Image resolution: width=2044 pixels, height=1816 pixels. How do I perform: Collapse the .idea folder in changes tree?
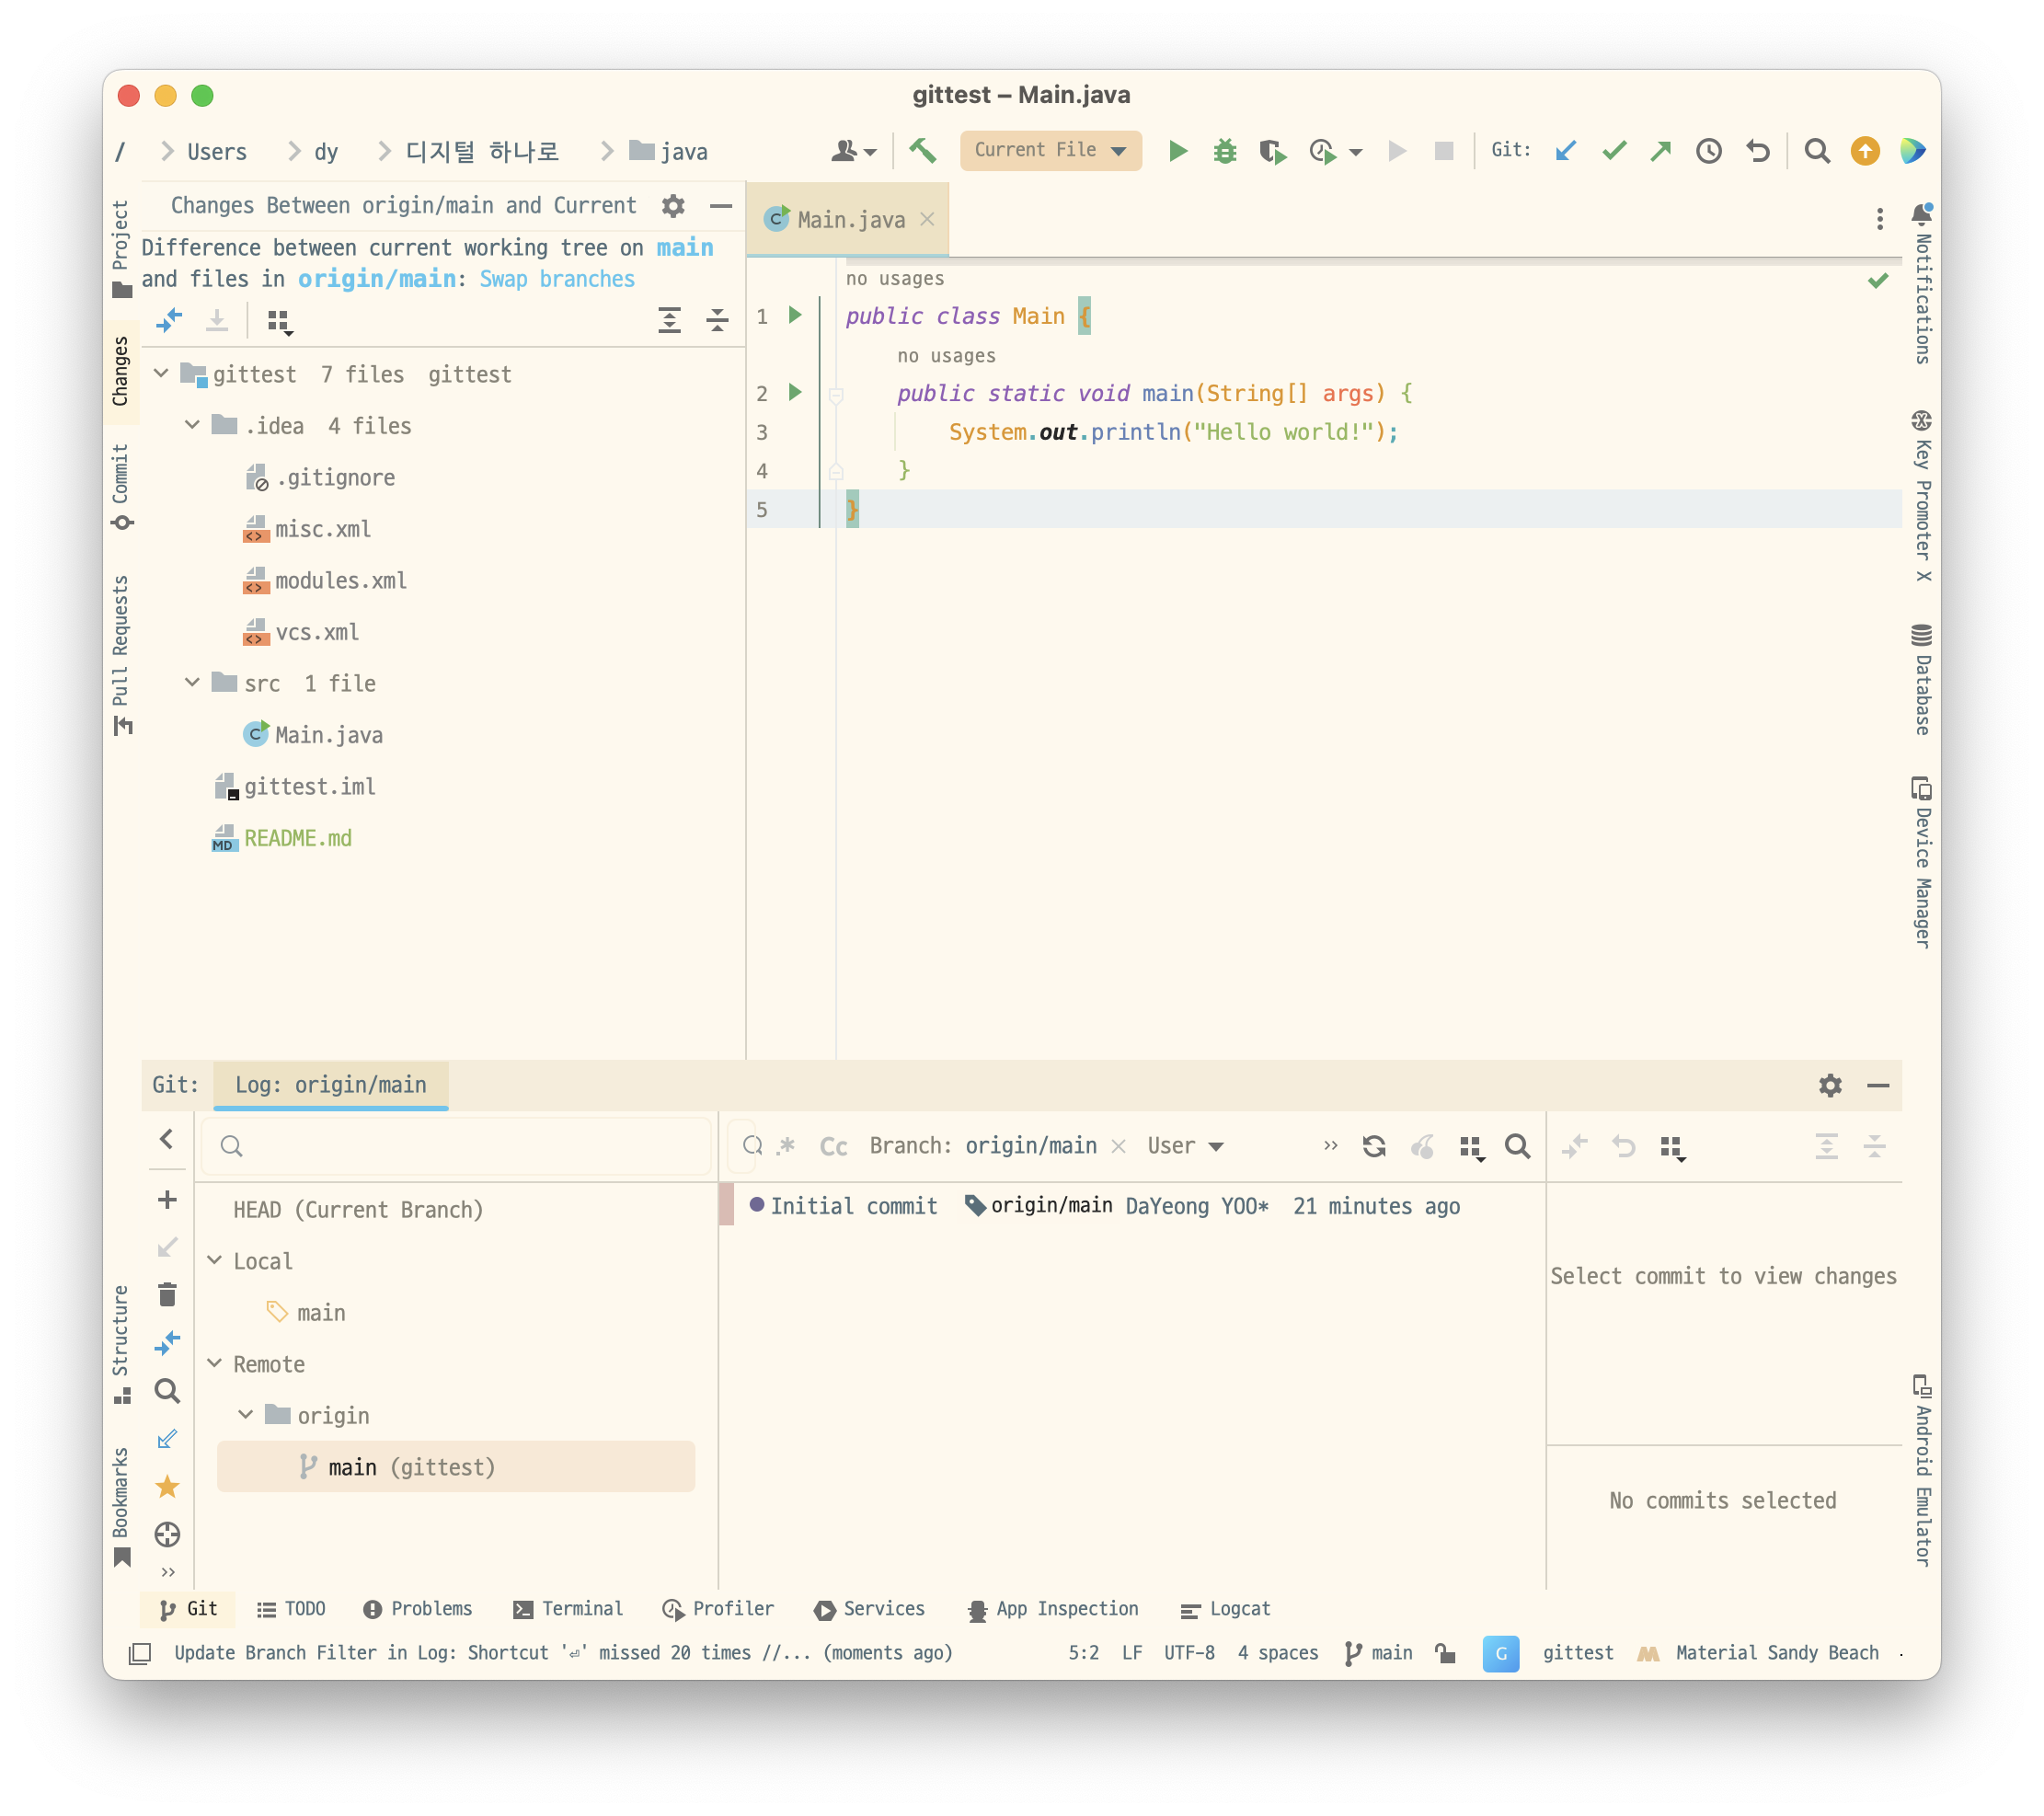[192, 426]
